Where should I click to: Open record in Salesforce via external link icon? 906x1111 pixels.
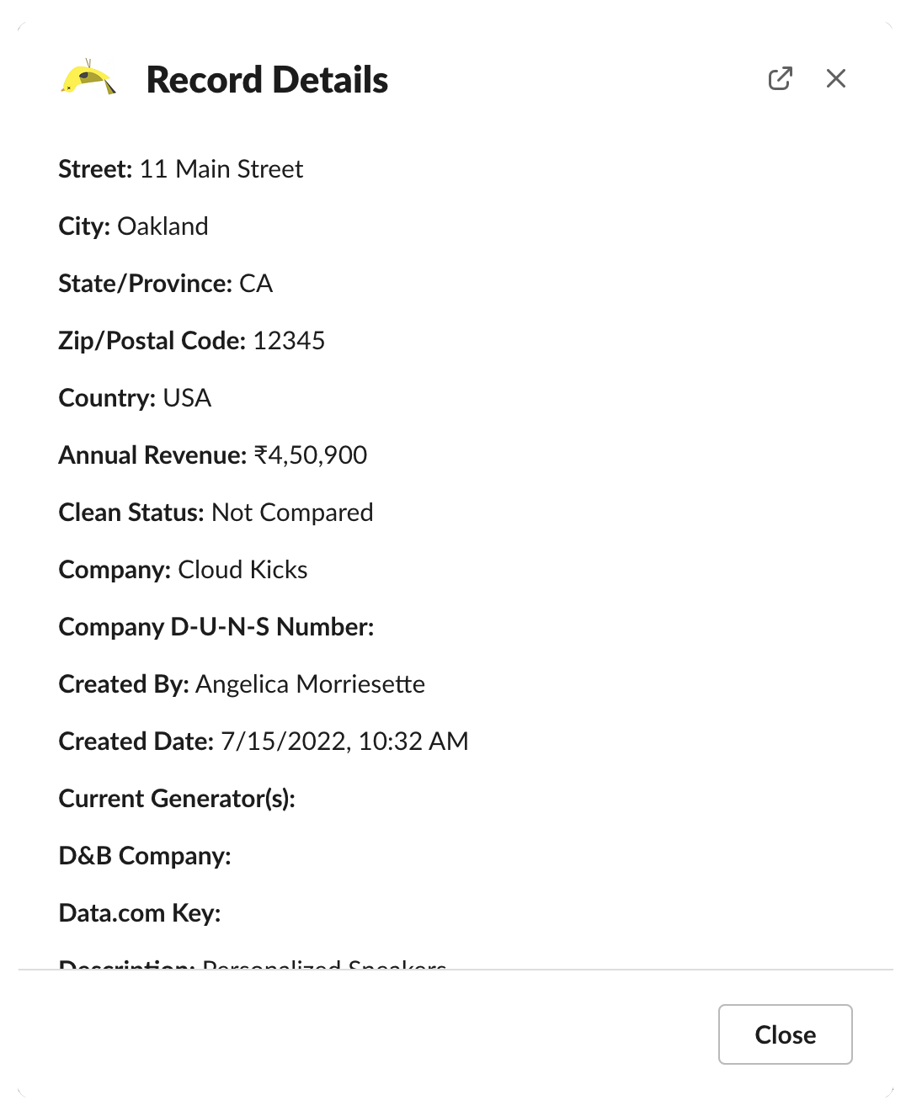coord(781,77)
